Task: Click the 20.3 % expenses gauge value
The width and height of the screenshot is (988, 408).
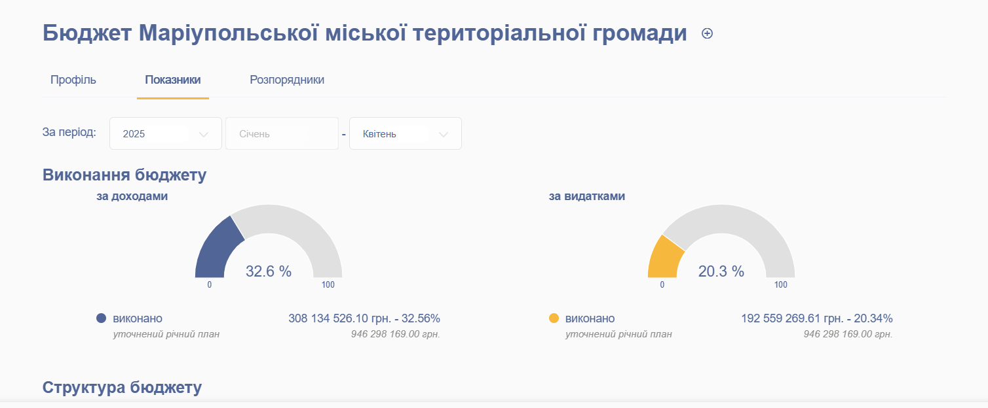Action: pyautogui.click(x=721, y=271)
